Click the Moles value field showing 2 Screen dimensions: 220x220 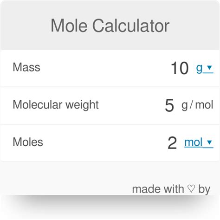click(172, 143)
